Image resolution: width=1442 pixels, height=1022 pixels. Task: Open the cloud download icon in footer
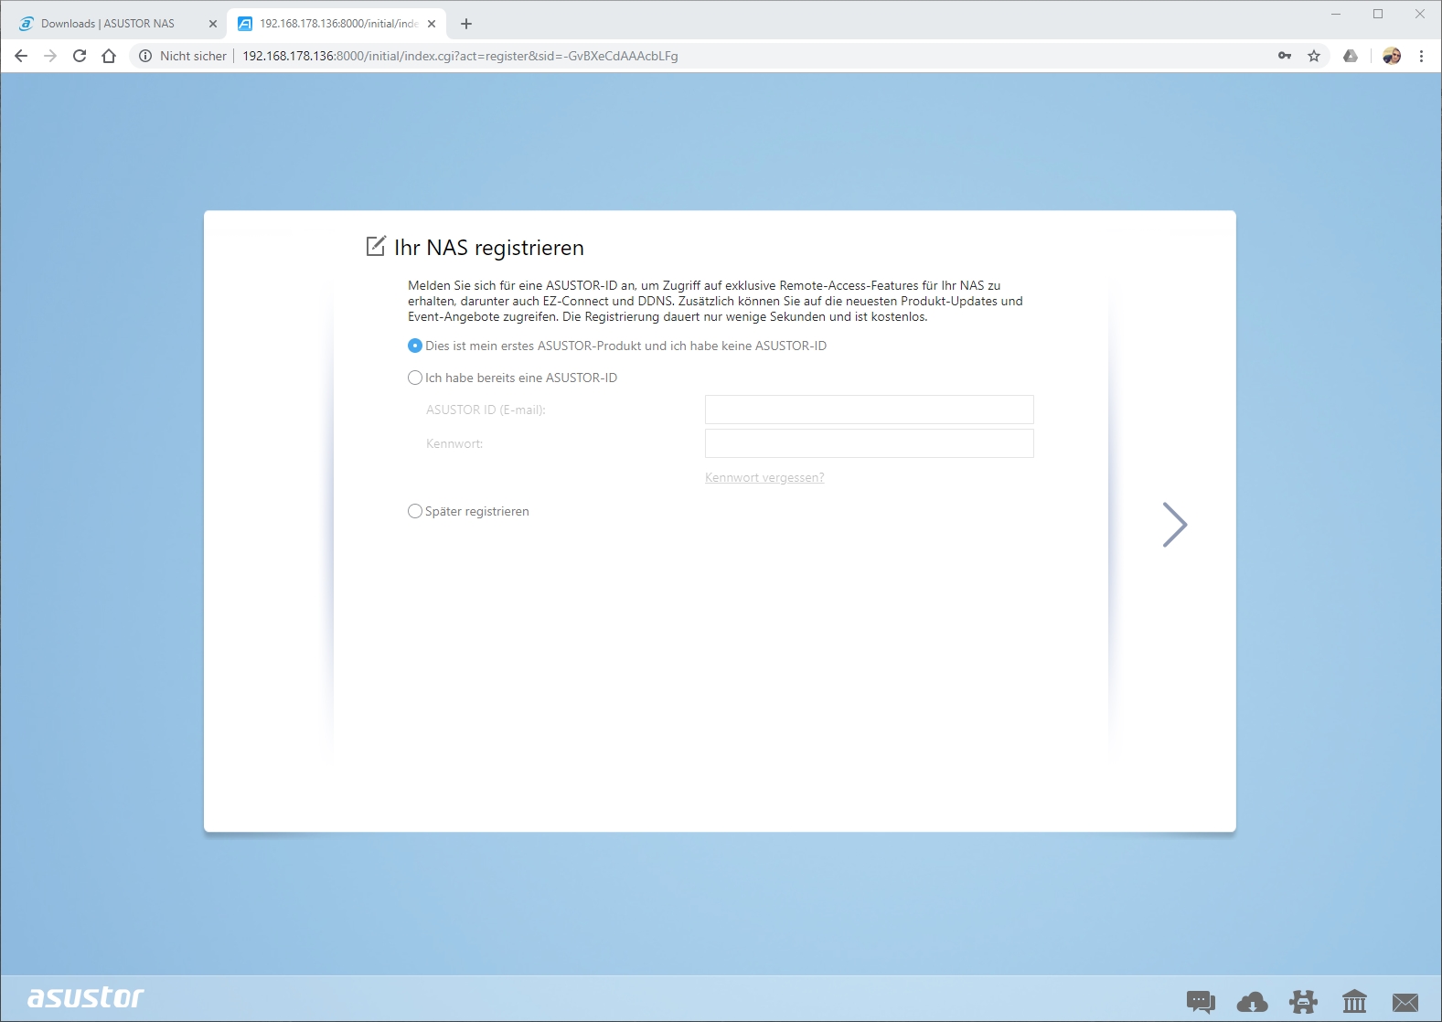(1252, 1002)
